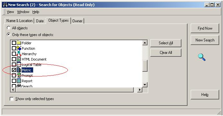Click the magnifying glass search icon

[x=202, y=57]
